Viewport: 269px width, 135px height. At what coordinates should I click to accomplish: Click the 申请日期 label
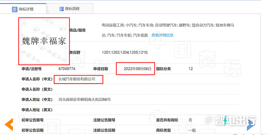click(x=101, y=69)
